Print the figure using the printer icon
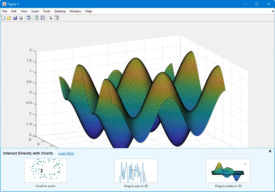The height and width of the screenshot is (192, 275). (21, 18)
